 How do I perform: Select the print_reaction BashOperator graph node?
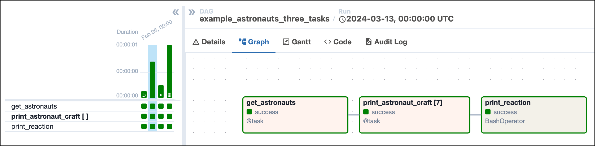point(534,115)
